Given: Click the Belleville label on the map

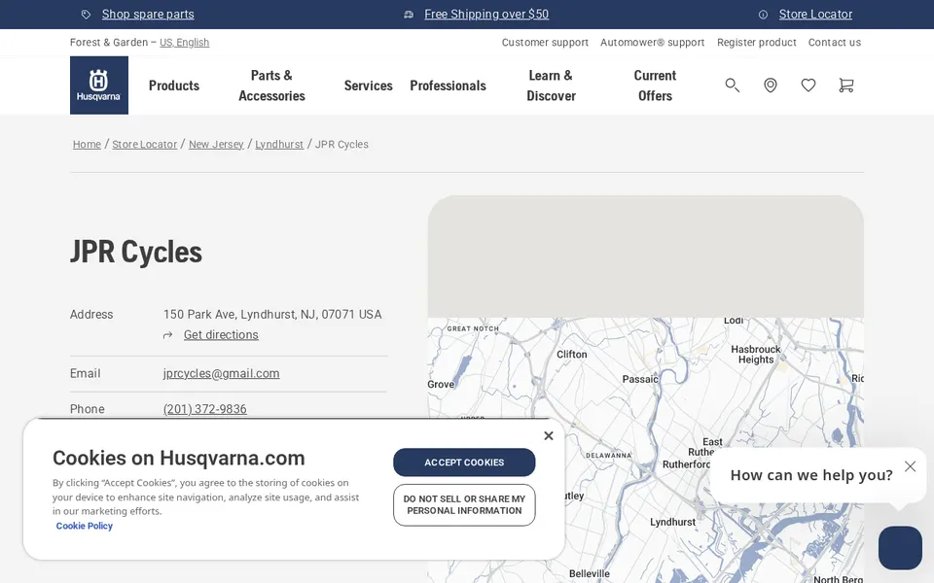Looking at the screenshot, I should [x=590, y=574].
